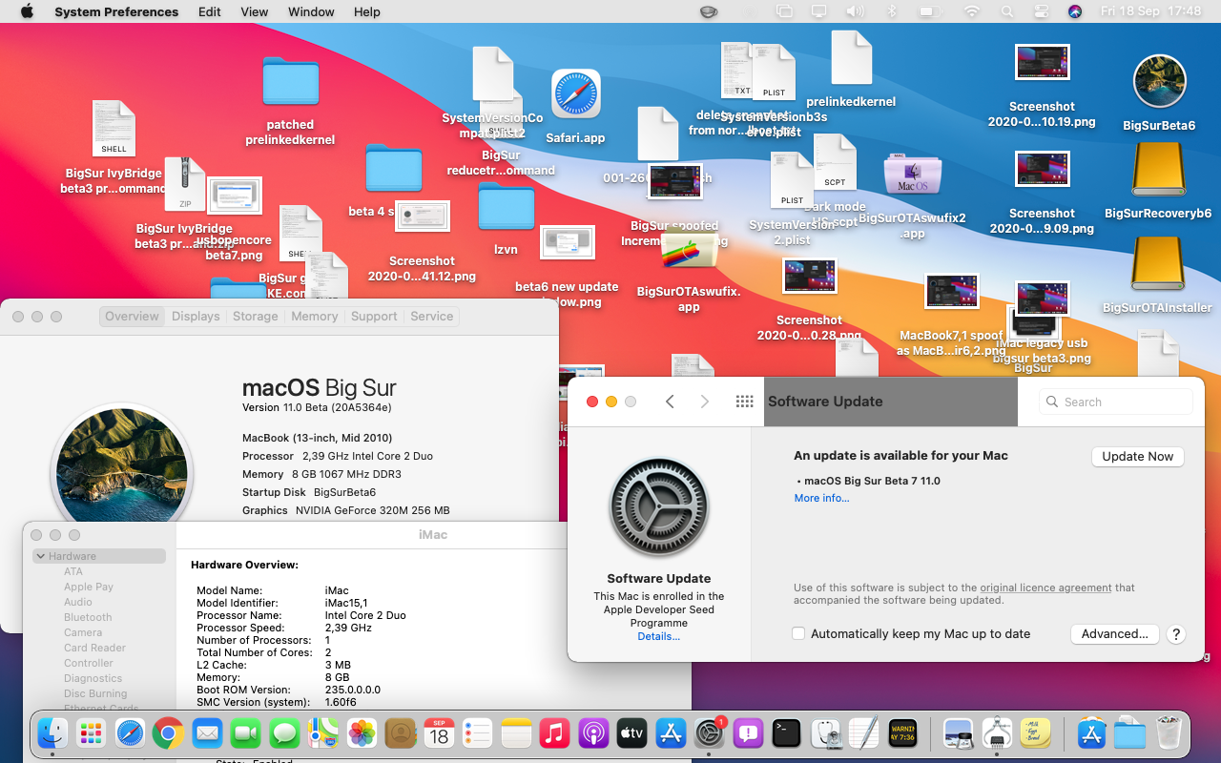Collapse the Hardware section in System Information
The height and width of the screenshot is (763, 1221).
(41, 556)
